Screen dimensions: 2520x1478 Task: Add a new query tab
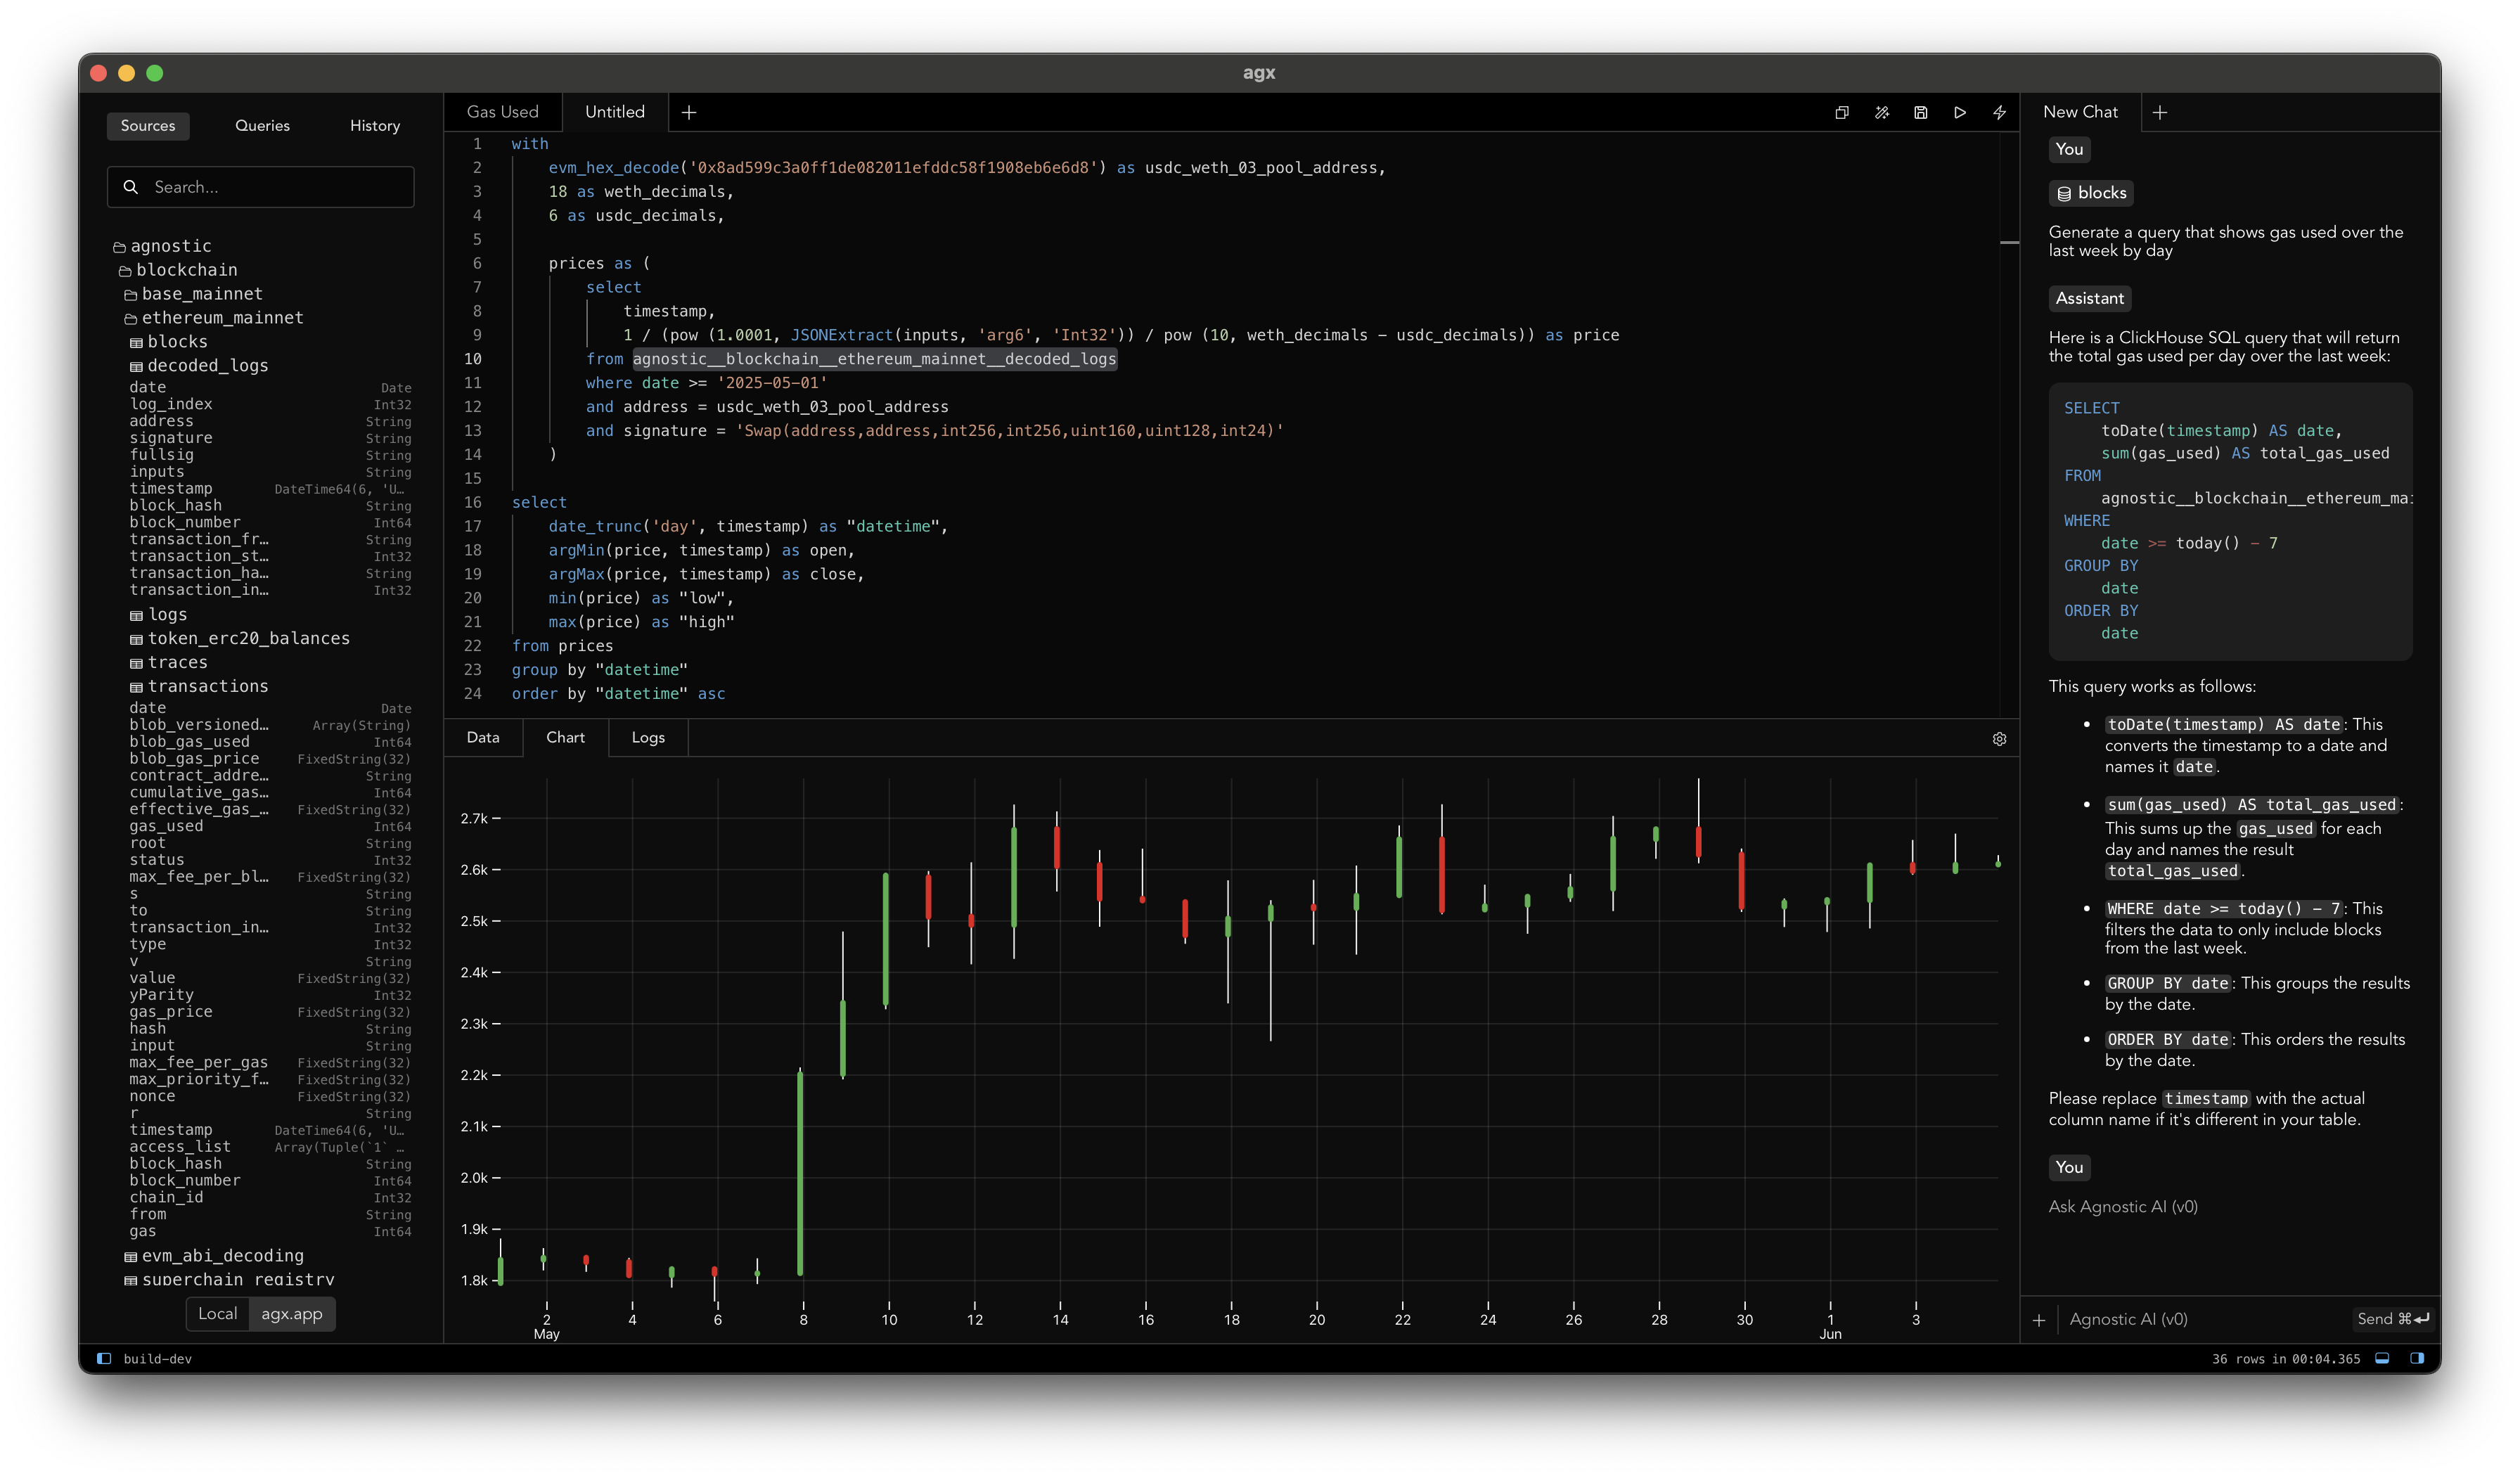tap(689, 113)
